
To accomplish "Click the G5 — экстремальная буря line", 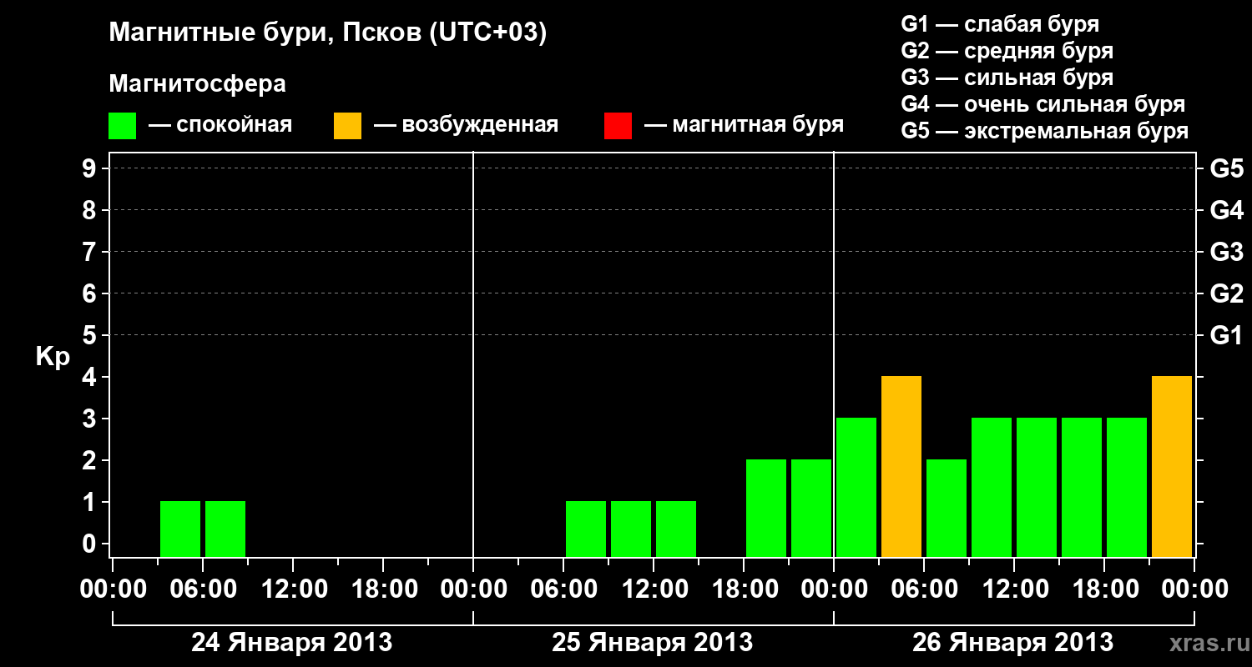I will tap(1045, 131).
